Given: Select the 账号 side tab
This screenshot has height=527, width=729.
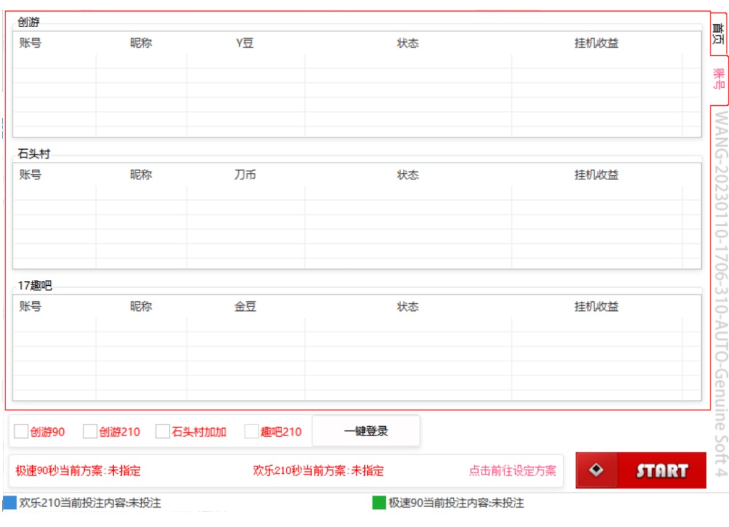Looking at the screenshot, I should tap(718, 79).
